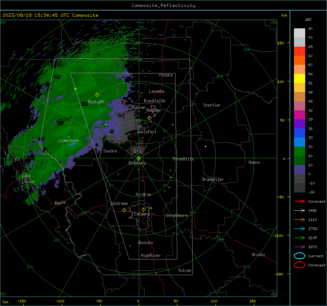
Task: Click the Brooks label
Action: 258,255
